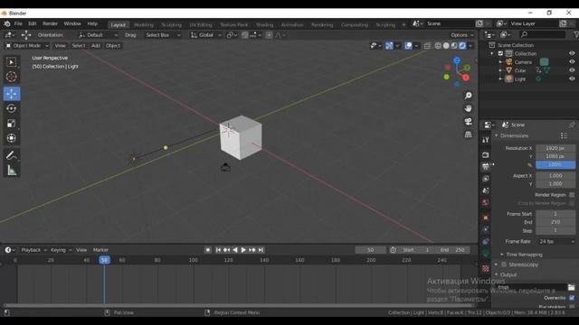This screenshot has width=579, height=325.
Task: Select the Select Box tool in the toolbar
Action: 12,62
